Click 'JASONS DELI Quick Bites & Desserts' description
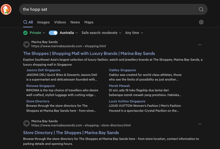Viewport: 220px width, 149px height. [61, 77]
